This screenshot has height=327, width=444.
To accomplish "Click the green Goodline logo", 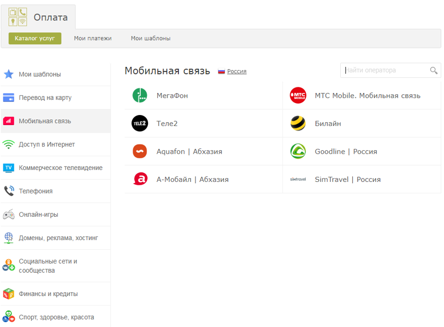I will [x=298, y=151].
